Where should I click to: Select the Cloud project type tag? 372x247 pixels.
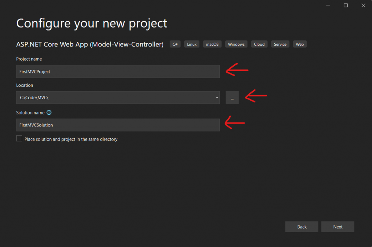coord(259,44)
